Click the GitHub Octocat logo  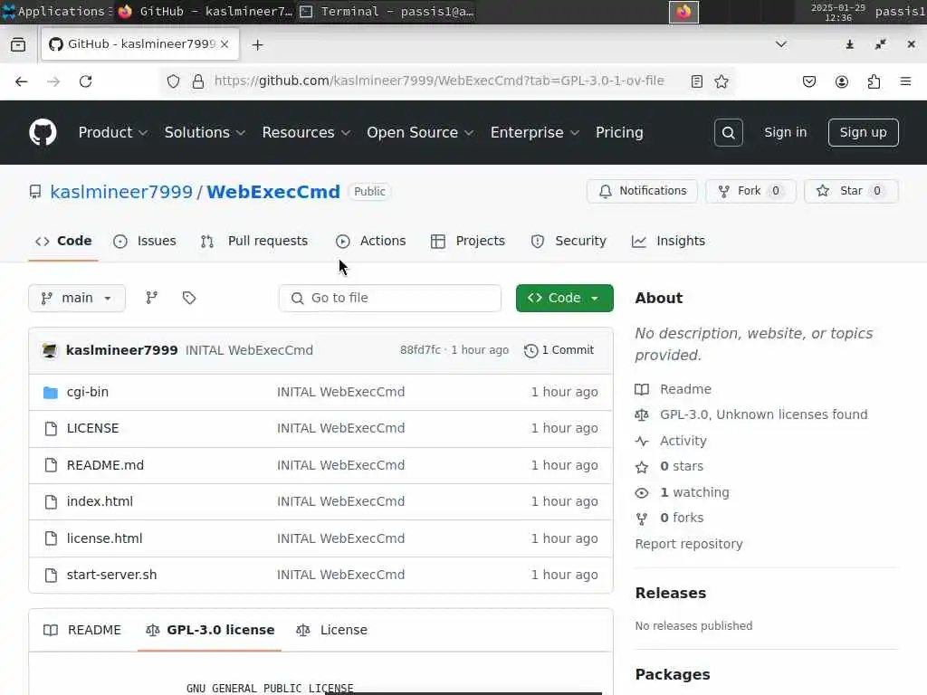tap(43, 132)
